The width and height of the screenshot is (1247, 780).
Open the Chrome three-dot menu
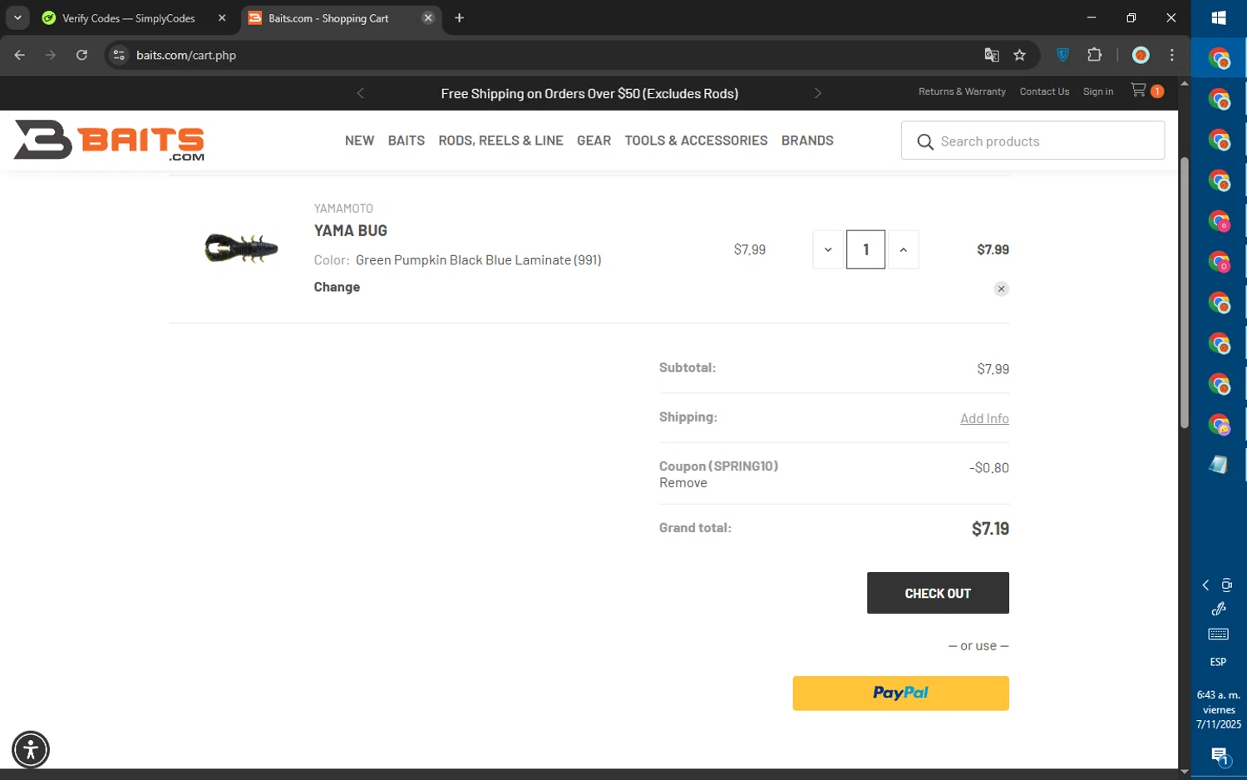pyautogui.click(x=1172, y=55)
